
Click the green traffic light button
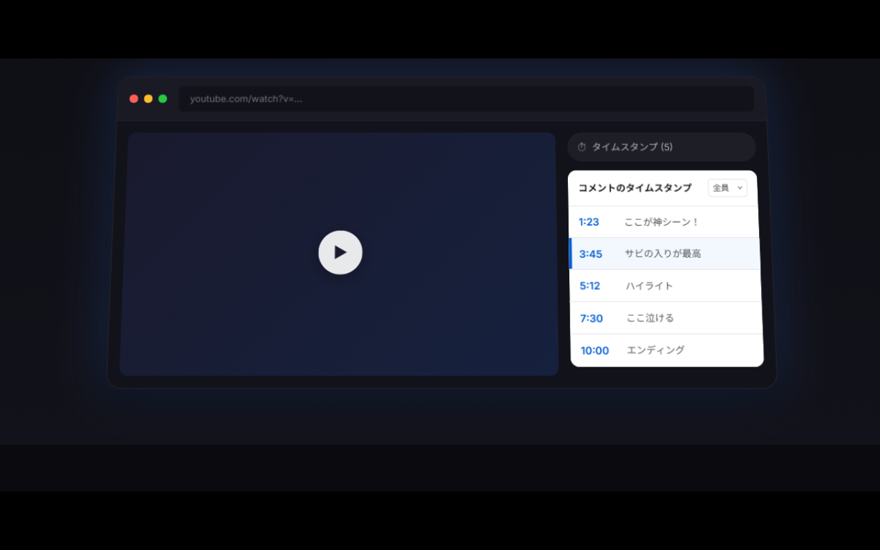pos(162,98)
